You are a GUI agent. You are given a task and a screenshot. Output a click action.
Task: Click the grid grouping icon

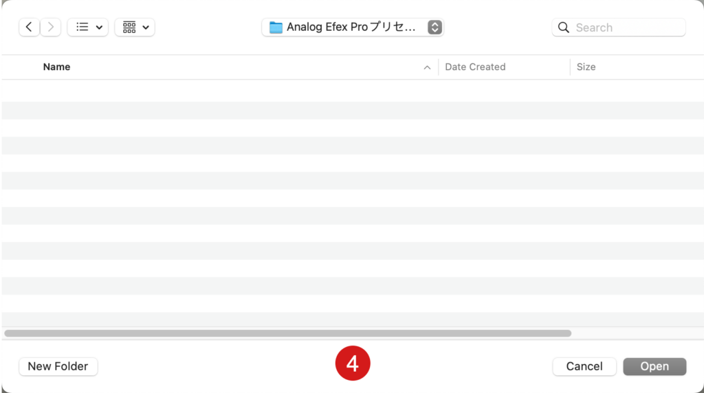[x=129, y=27]
